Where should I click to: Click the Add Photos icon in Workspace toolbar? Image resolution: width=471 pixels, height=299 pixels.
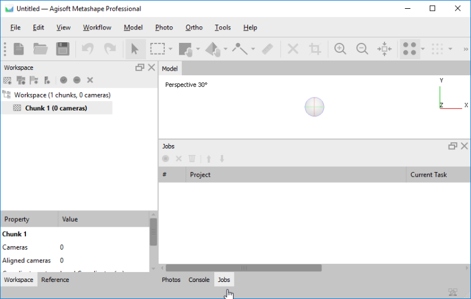(21, 80)
